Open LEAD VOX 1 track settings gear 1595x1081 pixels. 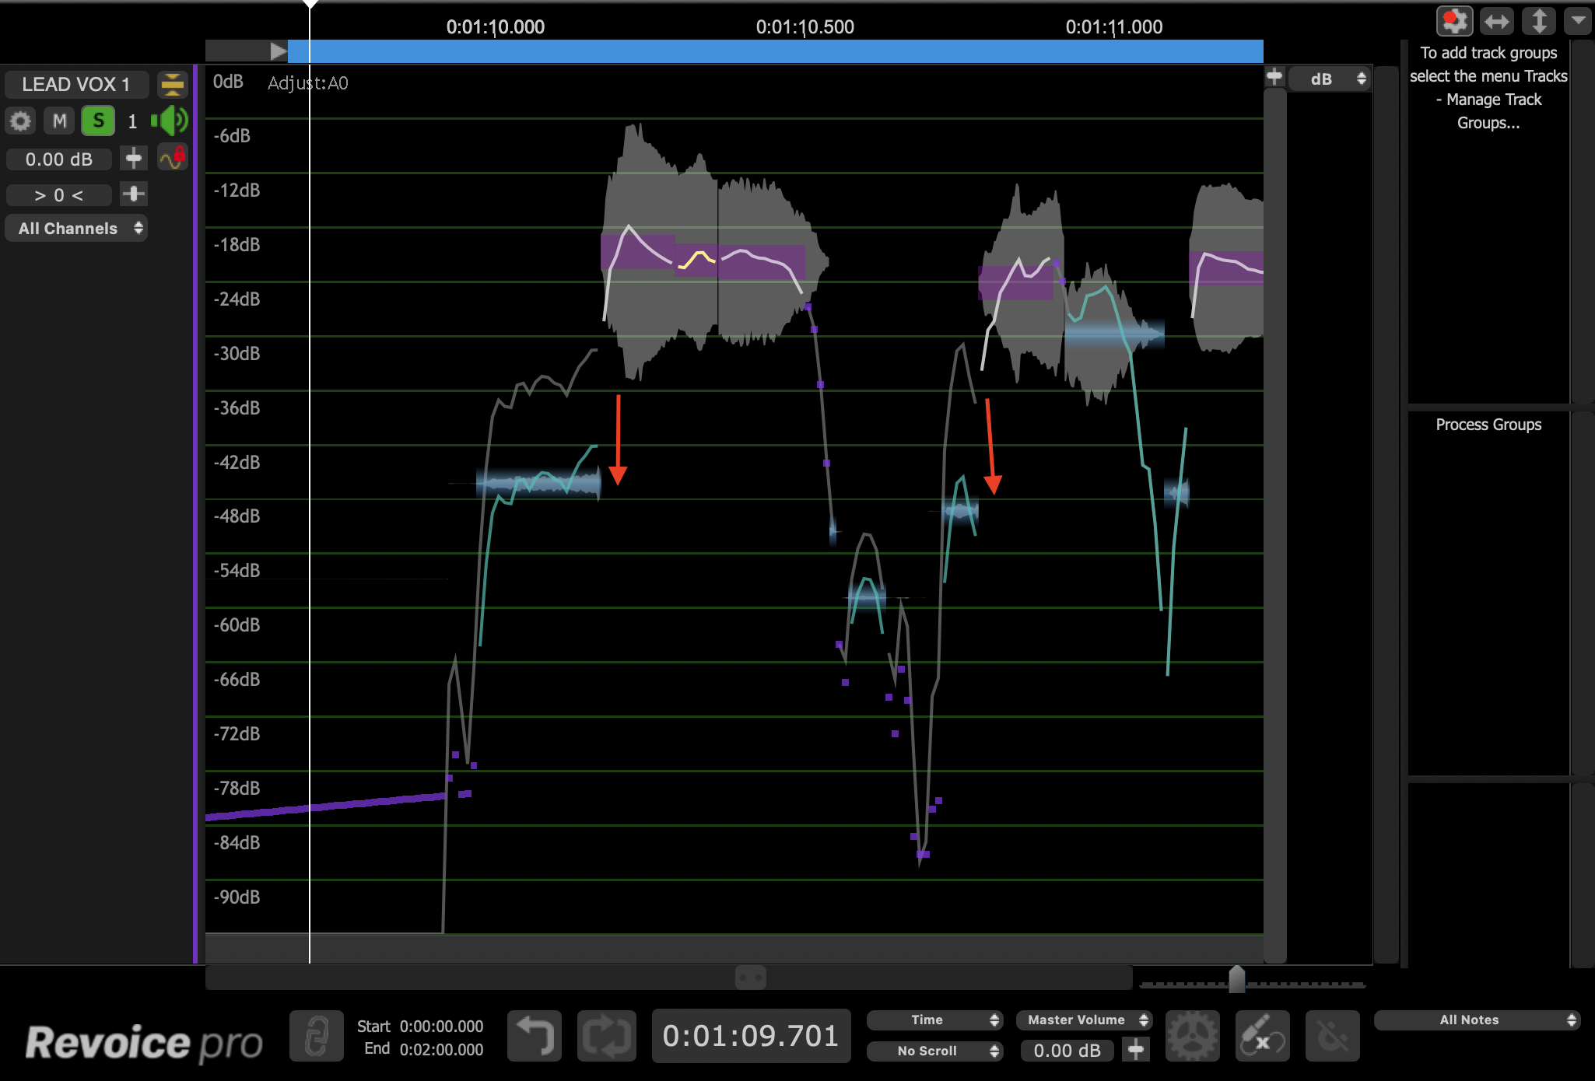[x=20, y=121]
